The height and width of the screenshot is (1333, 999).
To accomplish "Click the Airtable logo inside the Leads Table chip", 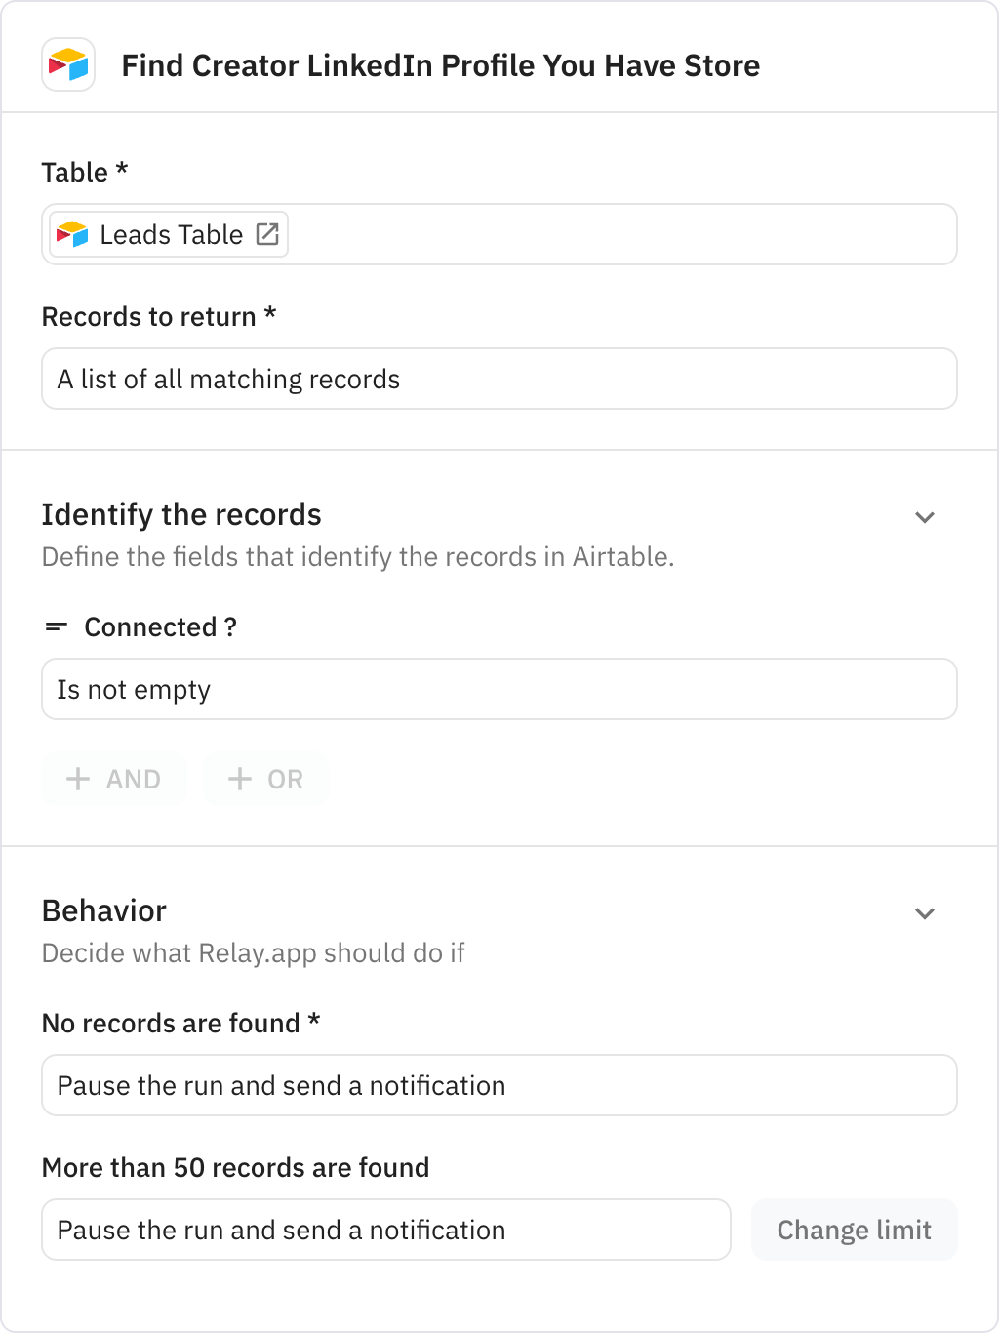I will pos(72,234).
